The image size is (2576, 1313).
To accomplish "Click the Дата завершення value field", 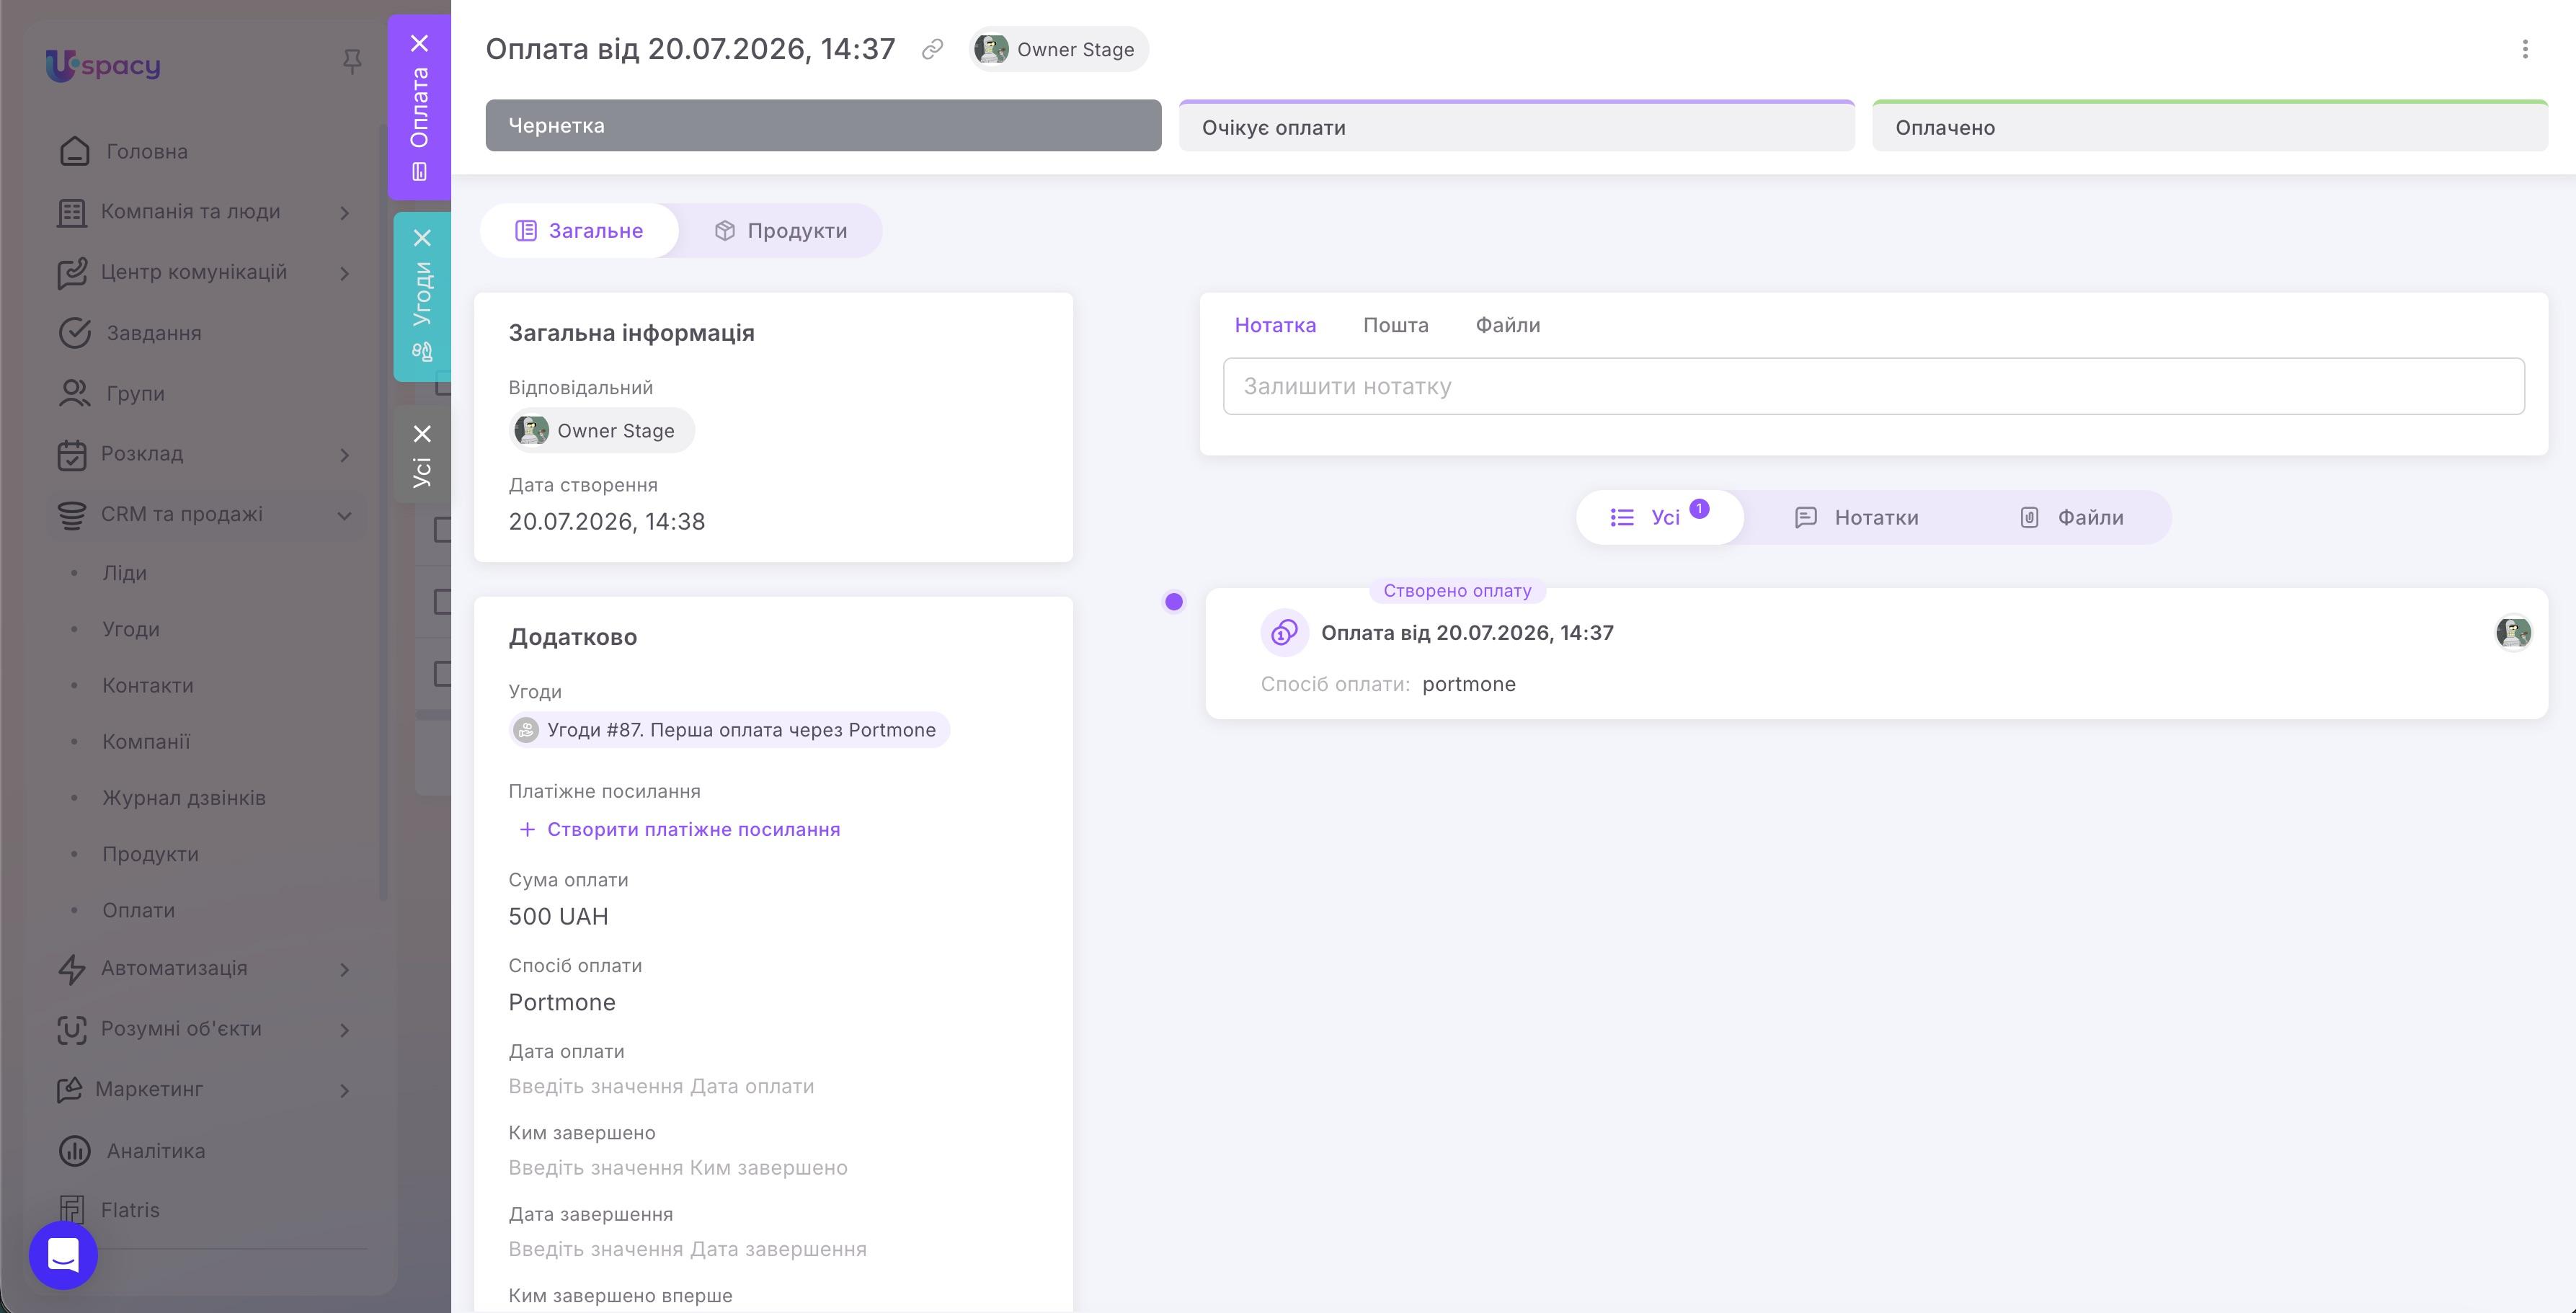I will coord(688,1249).
